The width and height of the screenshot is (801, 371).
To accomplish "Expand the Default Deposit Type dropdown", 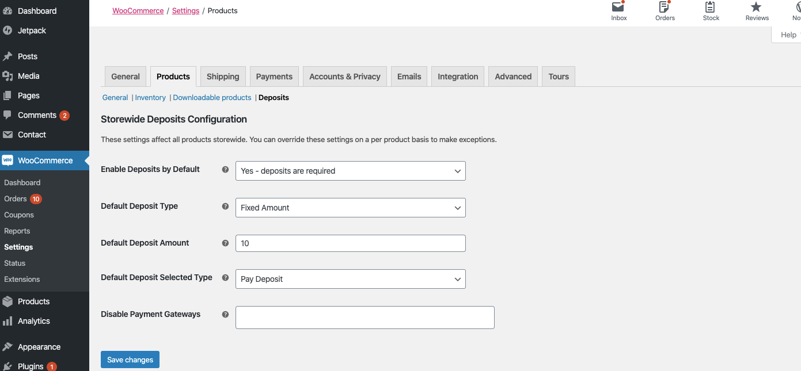I will pyautogui.click(x=350, y=208).
